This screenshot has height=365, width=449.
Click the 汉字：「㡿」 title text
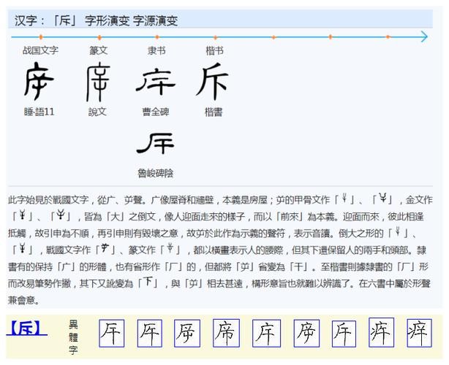pyautogui.click(x=46, y=20)
